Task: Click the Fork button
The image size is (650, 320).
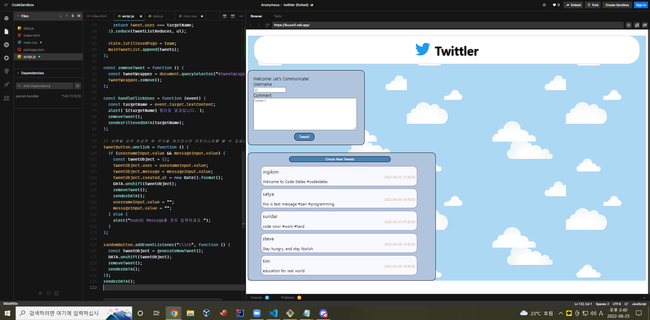Action: [x=593, y=5]
